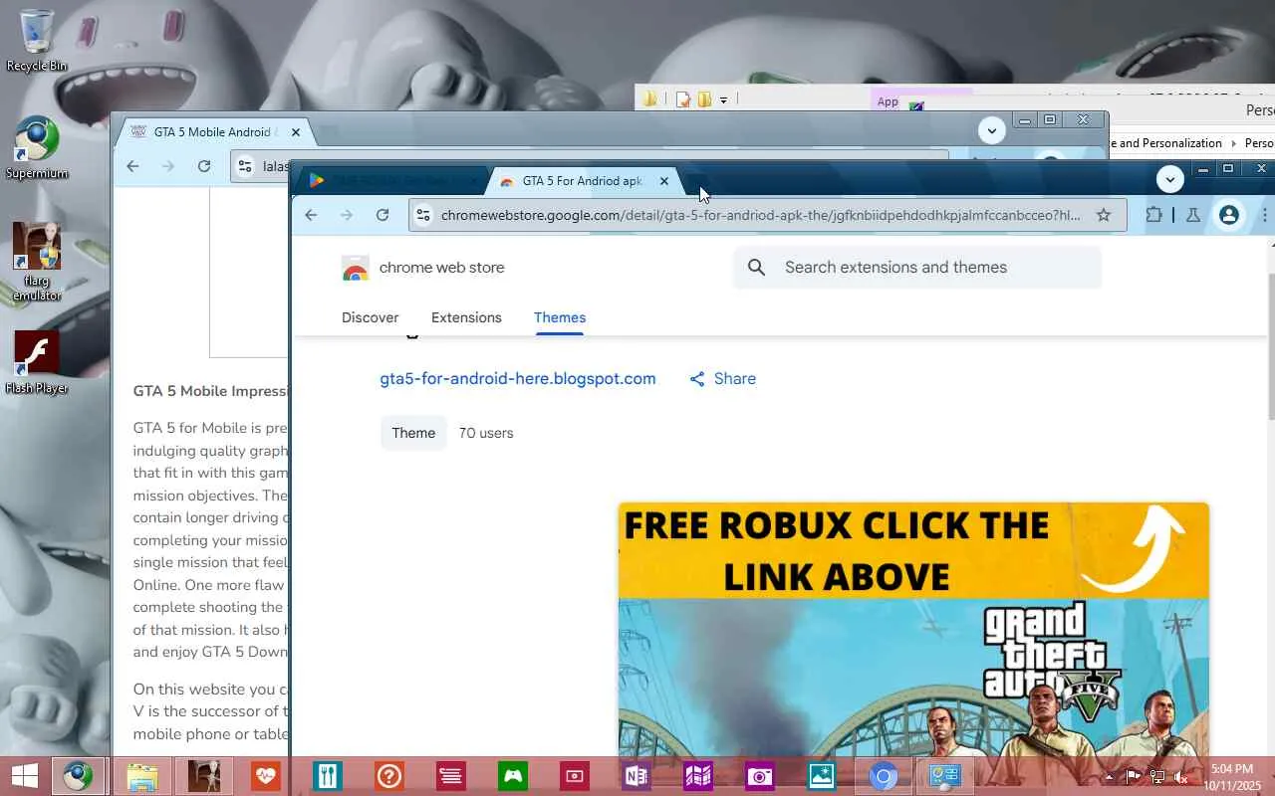Screen dimensions: 1275x796
Task: Open the volume control in system tray
Action: tap(1179, 777)
